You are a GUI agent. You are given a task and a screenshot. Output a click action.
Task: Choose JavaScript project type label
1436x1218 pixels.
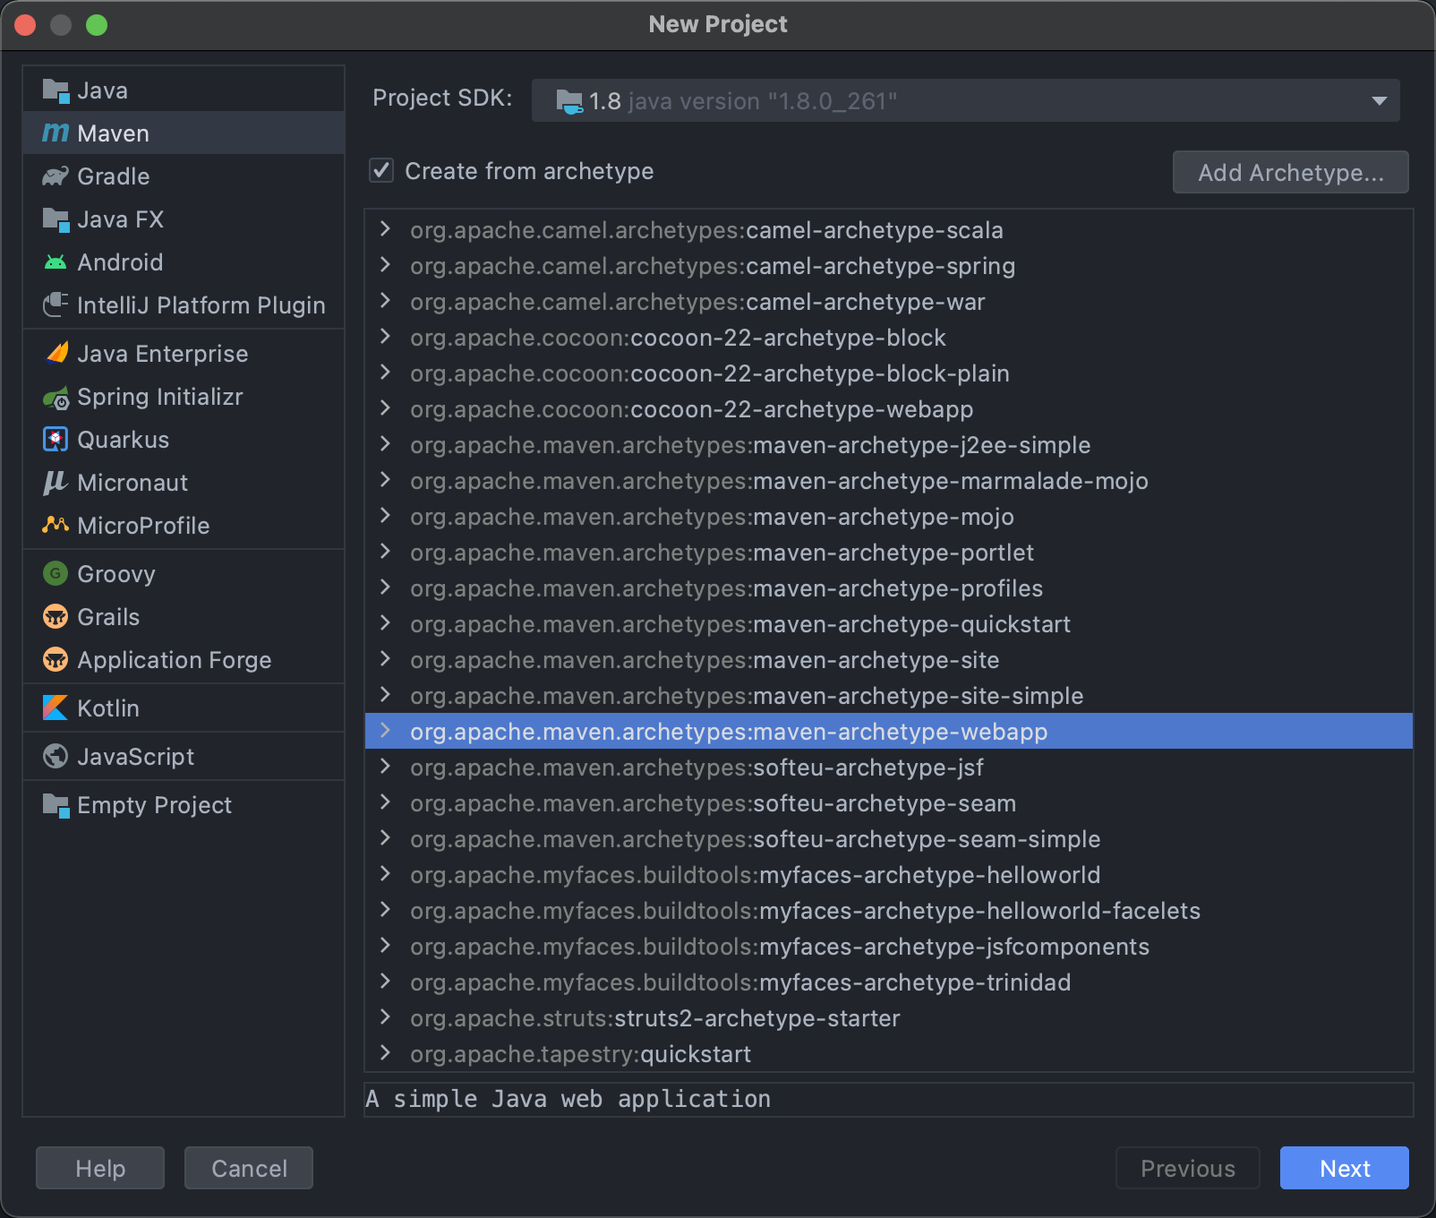coord(136,757)
